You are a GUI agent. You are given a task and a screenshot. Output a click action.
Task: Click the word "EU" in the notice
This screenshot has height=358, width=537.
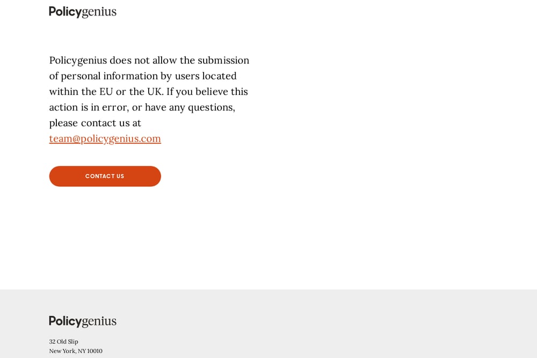click(x=106, y=92)
